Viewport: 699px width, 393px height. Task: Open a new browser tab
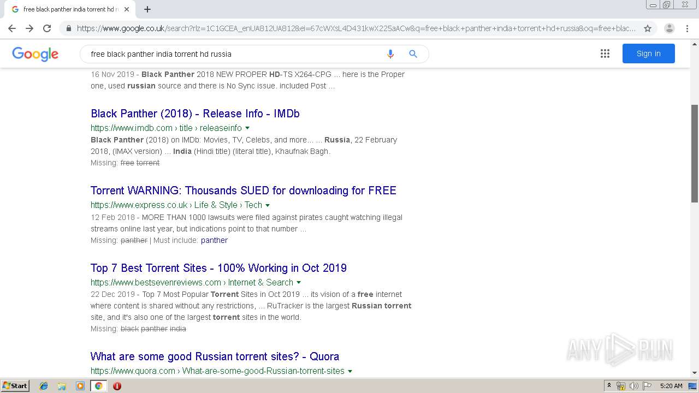tap(147, 9)
